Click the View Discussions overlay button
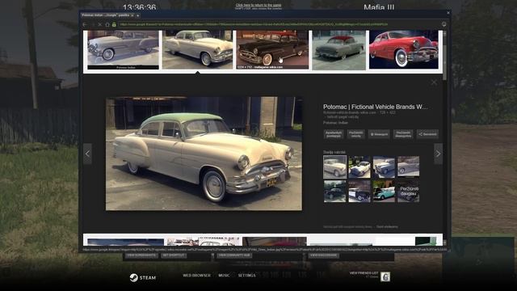517x291 pixels. tap(323, 255)
